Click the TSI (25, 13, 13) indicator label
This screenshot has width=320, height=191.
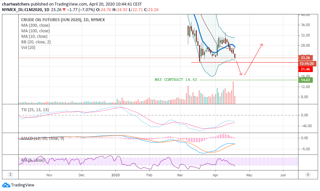click(x=35, y=110)
